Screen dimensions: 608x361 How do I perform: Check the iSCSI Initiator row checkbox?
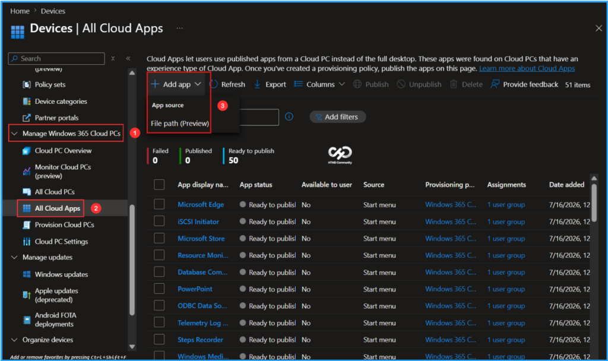point(159,221)
